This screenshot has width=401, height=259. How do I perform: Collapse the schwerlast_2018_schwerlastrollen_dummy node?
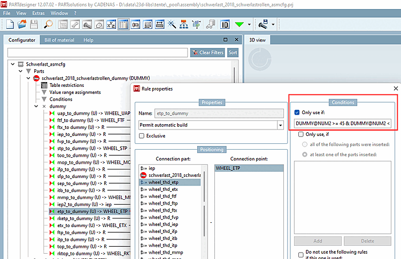click(28, 78)
